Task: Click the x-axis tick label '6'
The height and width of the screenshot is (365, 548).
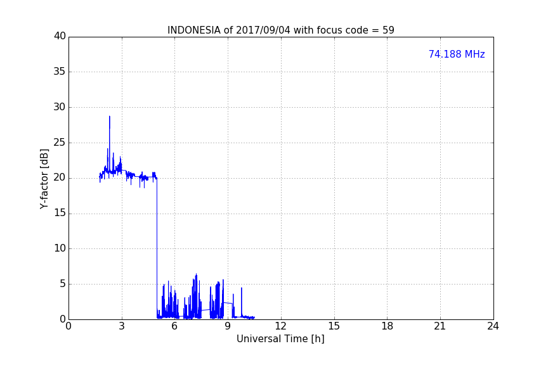Action: tap(174, 326)
